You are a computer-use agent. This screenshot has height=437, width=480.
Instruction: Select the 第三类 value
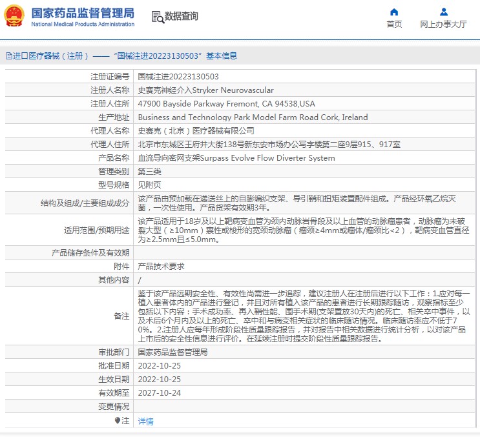click(x=149, y=172)
